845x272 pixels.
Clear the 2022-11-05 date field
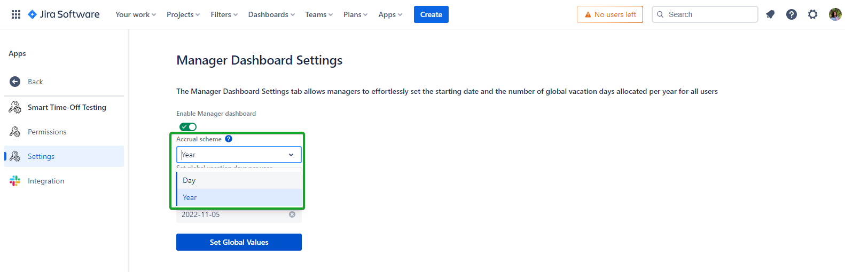point(292,214)
